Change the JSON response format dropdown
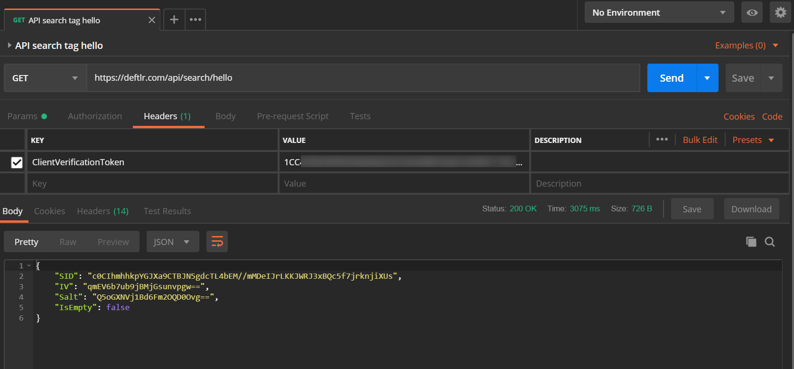 click(x=172, y=242)
